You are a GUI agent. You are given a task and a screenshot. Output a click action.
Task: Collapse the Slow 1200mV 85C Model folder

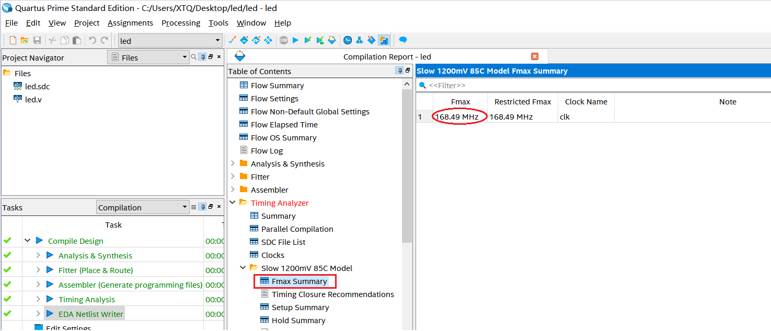point(243,268)
